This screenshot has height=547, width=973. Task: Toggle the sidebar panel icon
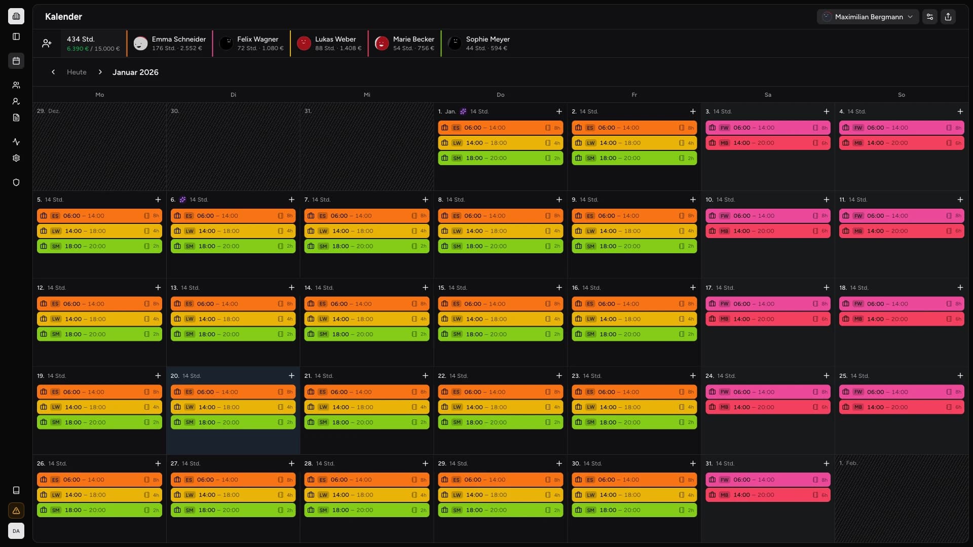16,36
